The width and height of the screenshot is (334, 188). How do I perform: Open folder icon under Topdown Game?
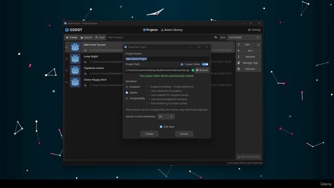[x=85, y=74]
